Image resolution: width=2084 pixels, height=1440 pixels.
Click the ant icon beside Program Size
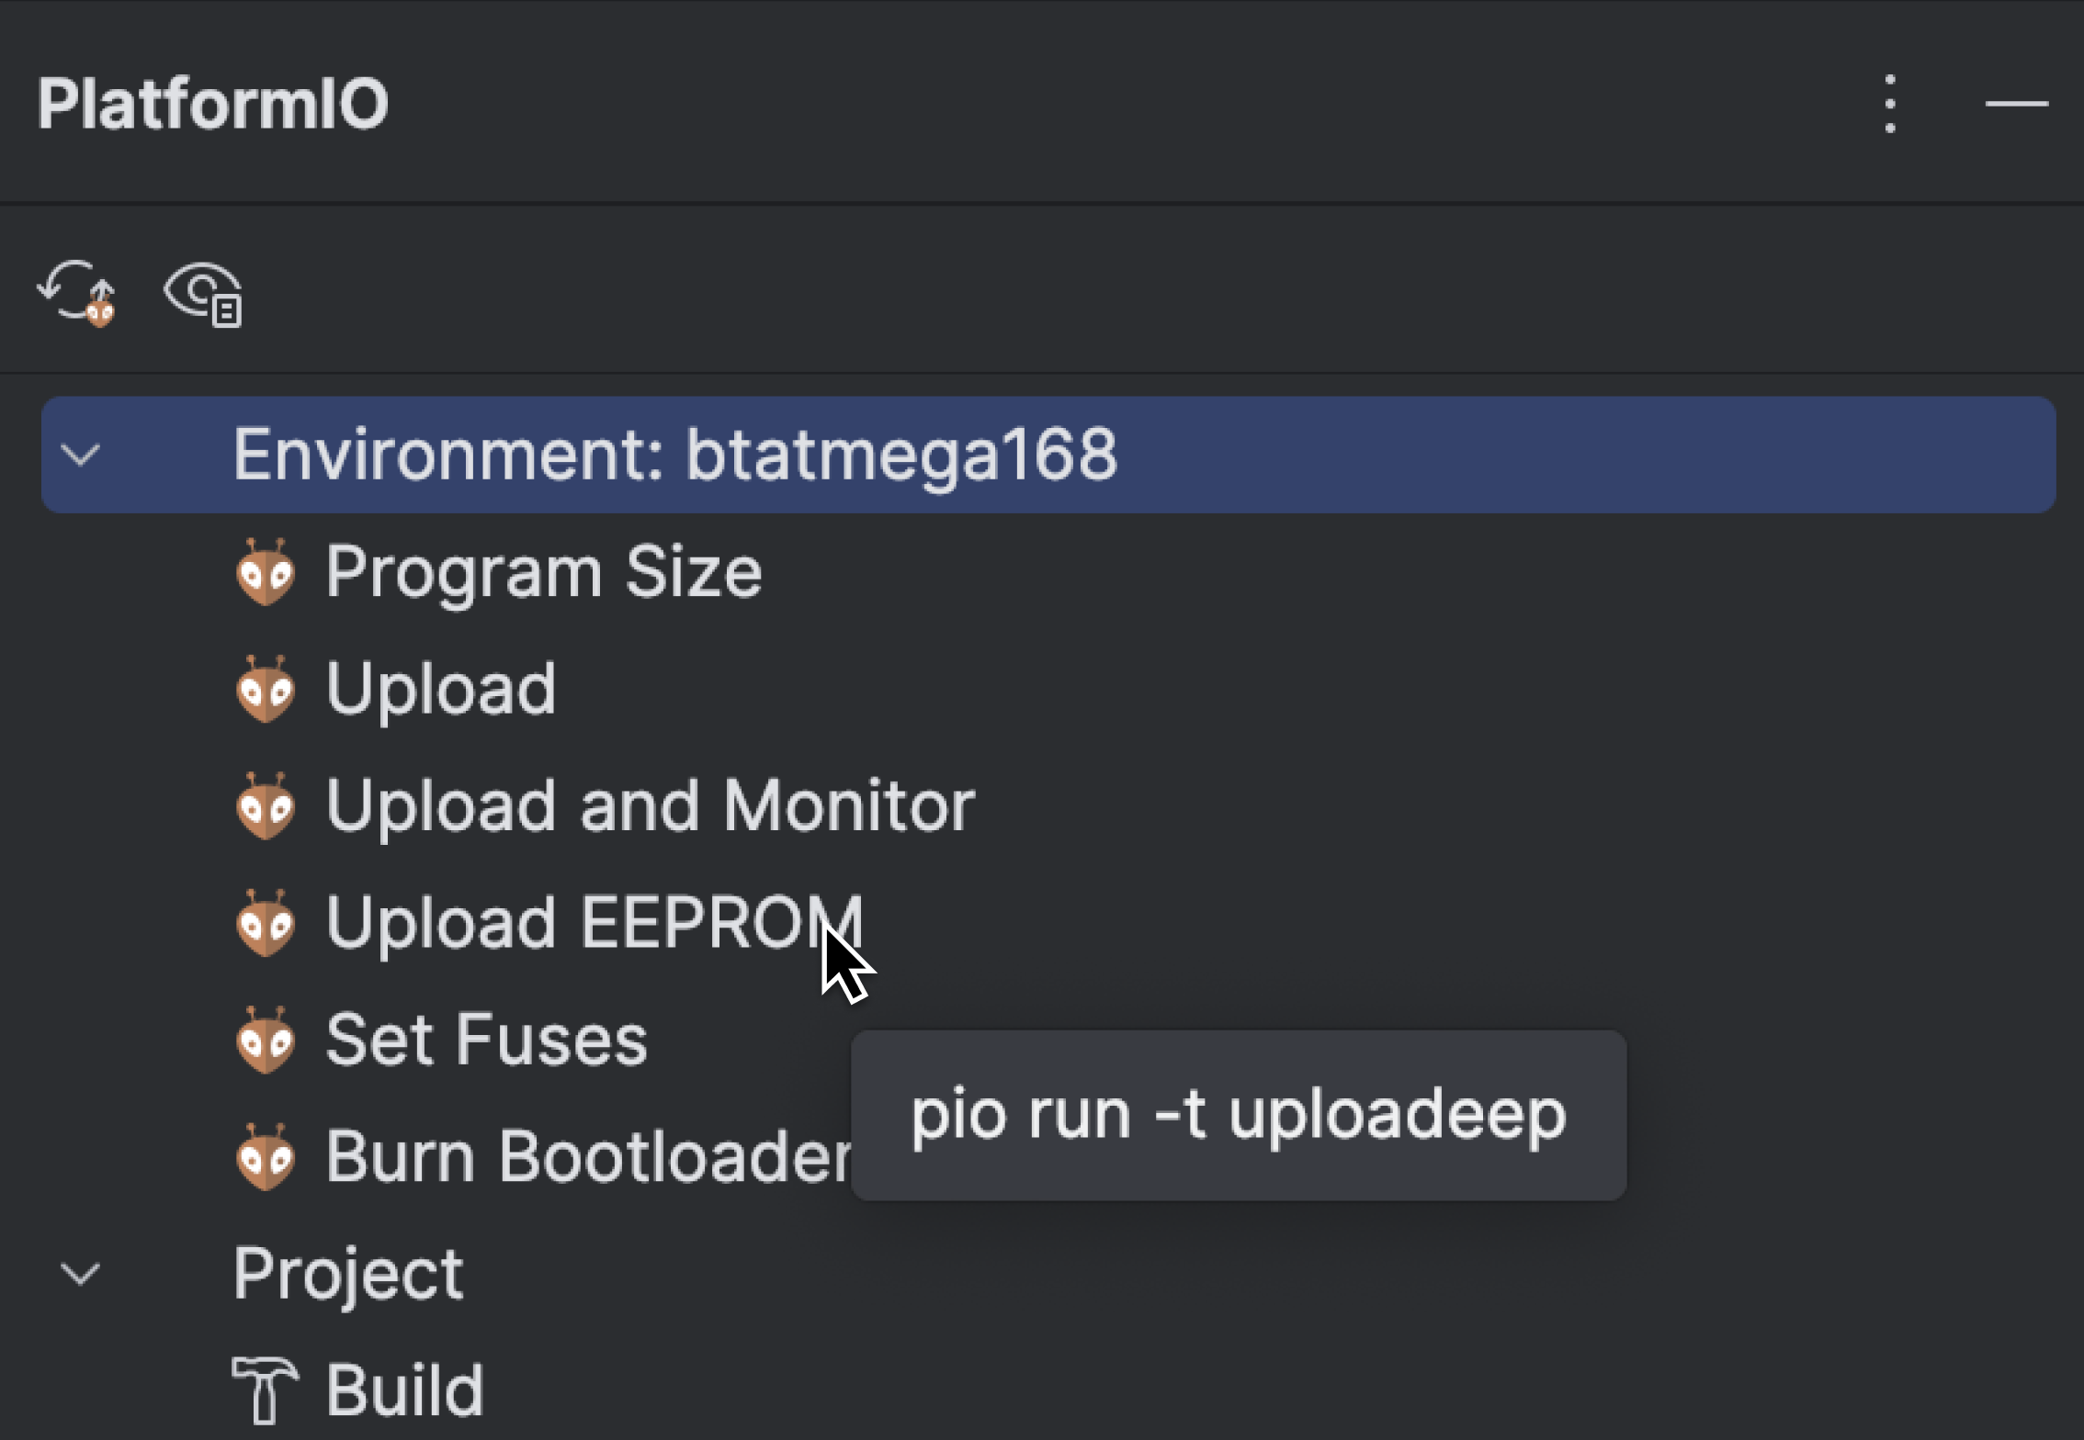click(266, 572)
